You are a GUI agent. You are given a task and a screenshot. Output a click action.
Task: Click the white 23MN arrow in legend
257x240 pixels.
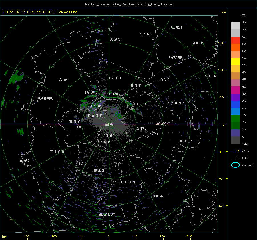pyautogui.click(x=235, y=158)
